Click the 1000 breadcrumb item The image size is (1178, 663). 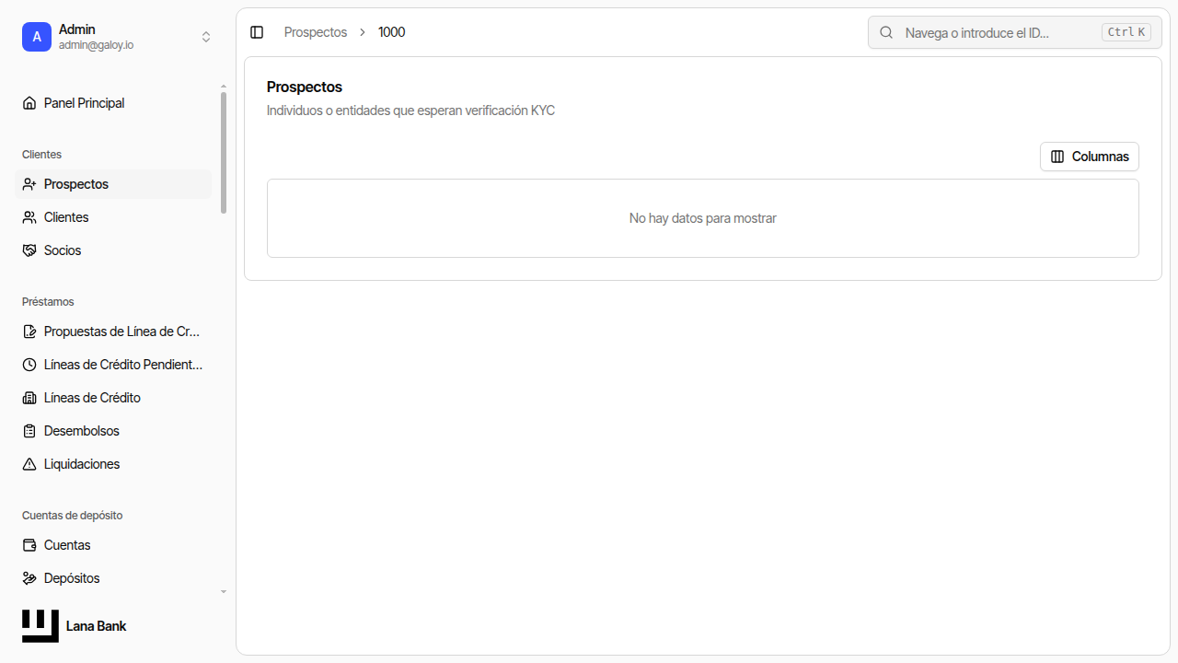(391, 32)
